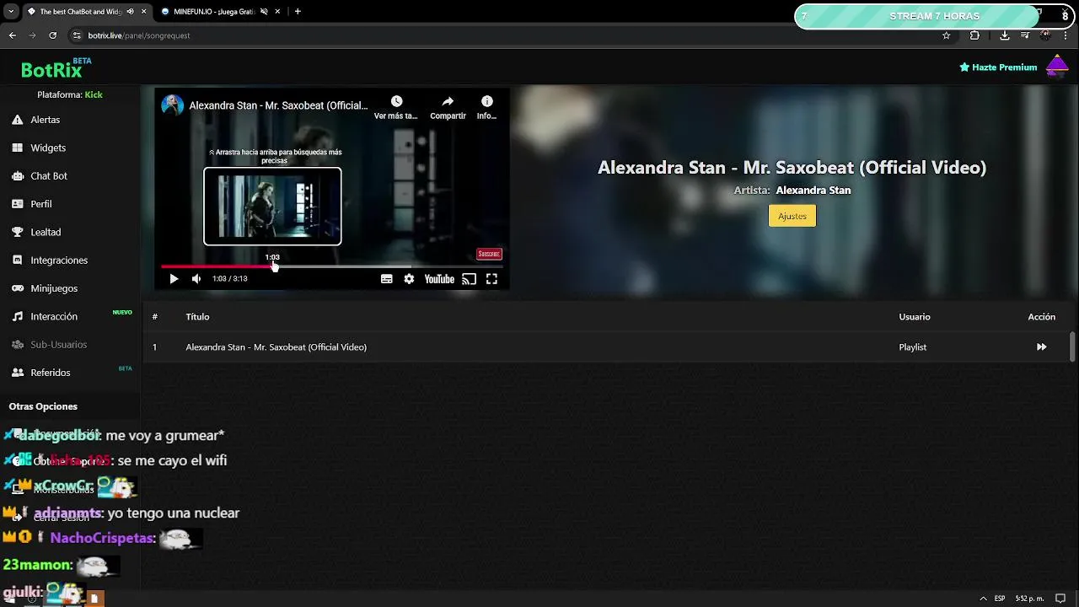This screenshot has height=607, width=1079.
Task: Open the Alertas sidebar section
Action: [46, 120]
